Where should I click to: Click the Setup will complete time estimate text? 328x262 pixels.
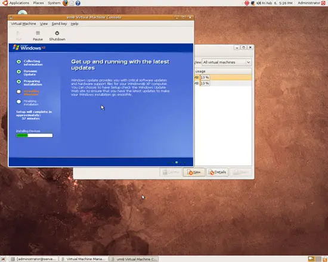[x=34, y=115]
